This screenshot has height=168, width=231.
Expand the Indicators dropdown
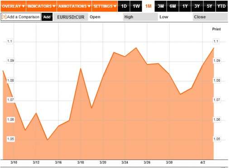point(41,6)
